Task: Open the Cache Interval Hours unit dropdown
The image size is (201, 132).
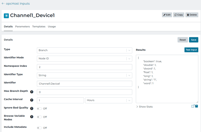Action: (109, 100)
